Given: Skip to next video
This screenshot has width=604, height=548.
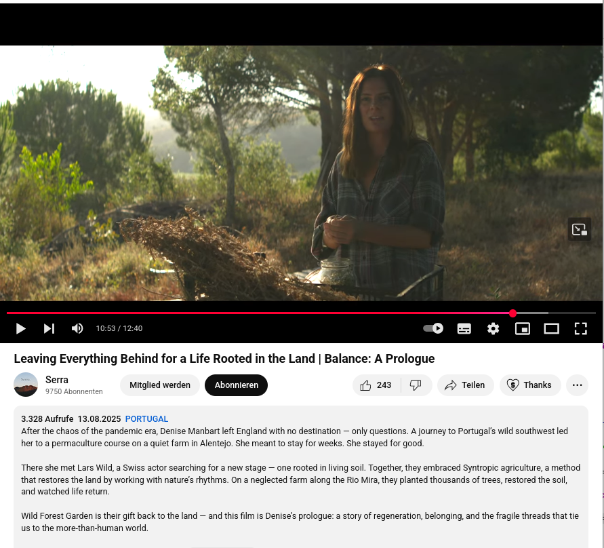Looking at the screenshot, I should (49, 328).
